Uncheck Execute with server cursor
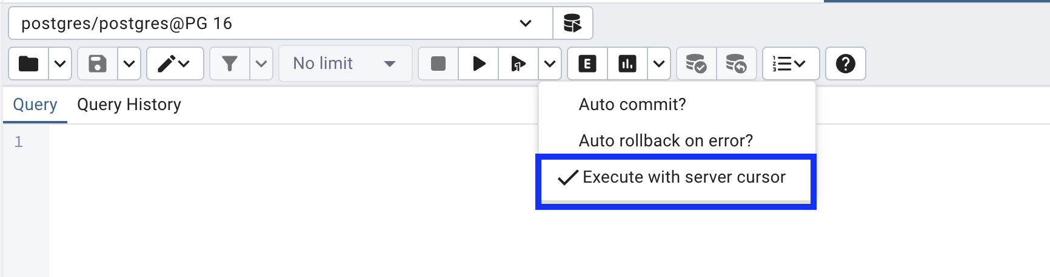1050x277 pixels. 676,178
